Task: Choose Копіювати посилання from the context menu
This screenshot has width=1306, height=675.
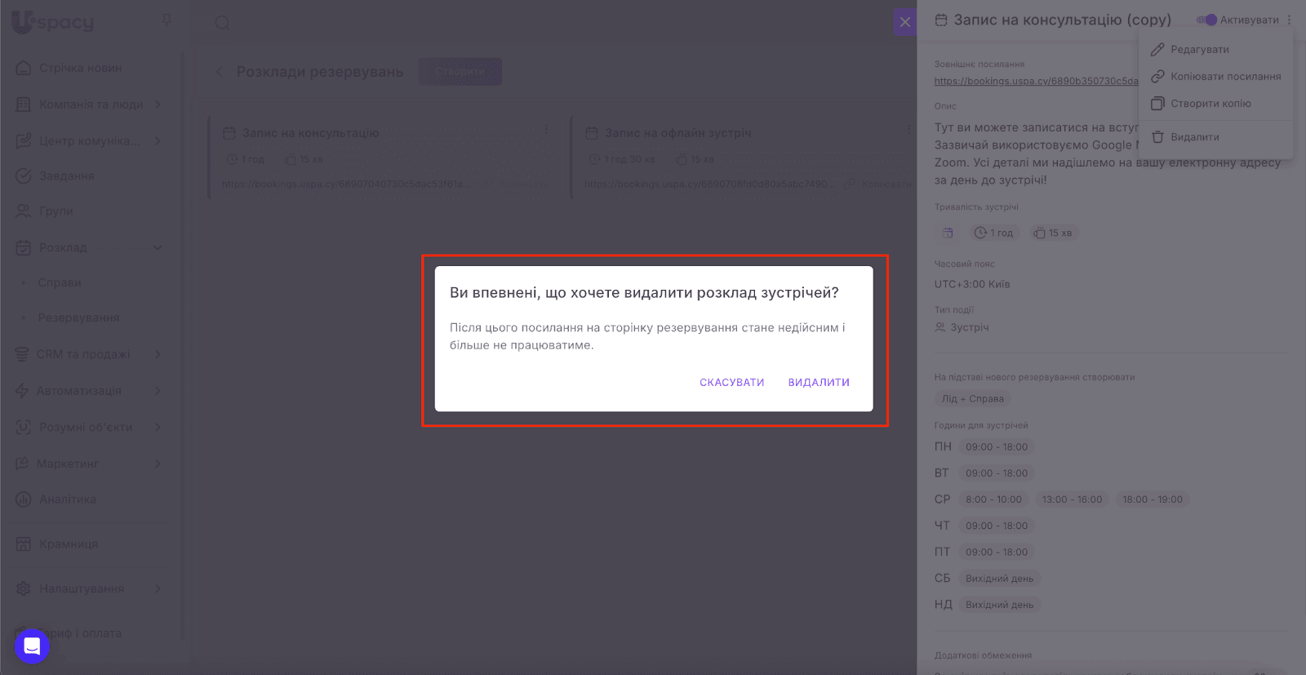Action: pos(1215,77)
